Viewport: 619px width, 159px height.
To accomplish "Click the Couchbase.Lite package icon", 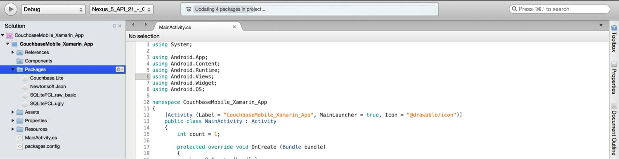I will point(25,78).
